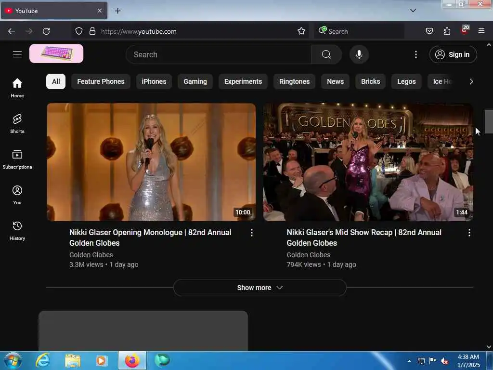Open the Pocket save icon
Viewport: 493px width, 370px height.
[429, 31]
